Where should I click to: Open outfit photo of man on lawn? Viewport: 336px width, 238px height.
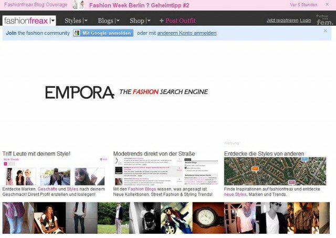[x=113, y=218]
